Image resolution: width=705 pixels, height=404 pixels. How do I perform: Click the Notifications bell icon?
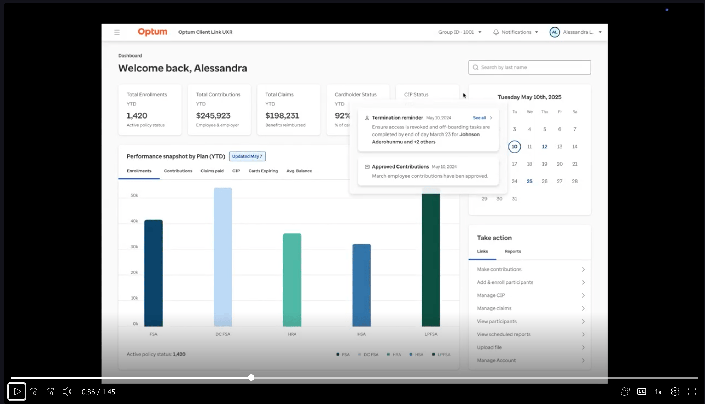pos(496,32)
